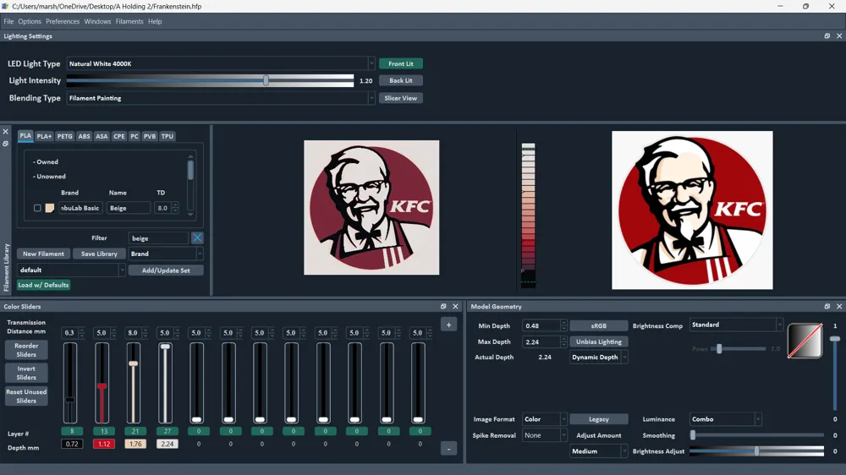
Task: Click the red 1.12 depth value box
Action: click(x=103, y=444)
